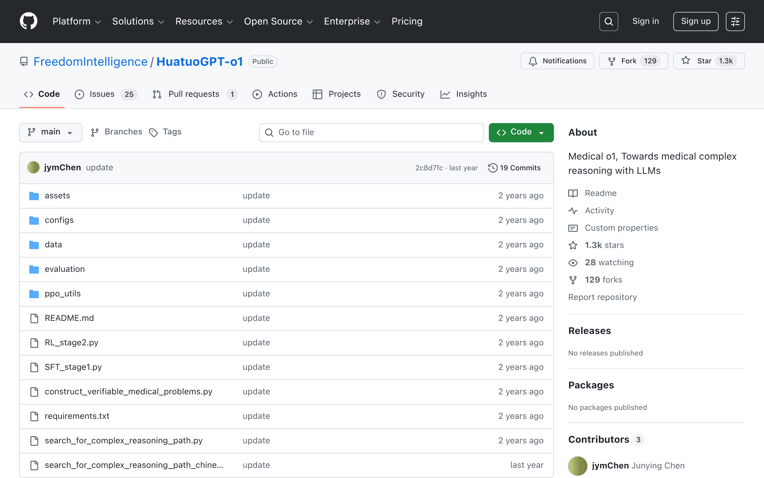Open the Contributors section link
Image resolution: width=764 pixels, height=478 pixels.
606,440
